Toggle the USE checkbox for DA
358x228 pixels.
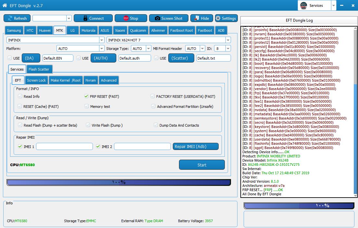[10, 58]
